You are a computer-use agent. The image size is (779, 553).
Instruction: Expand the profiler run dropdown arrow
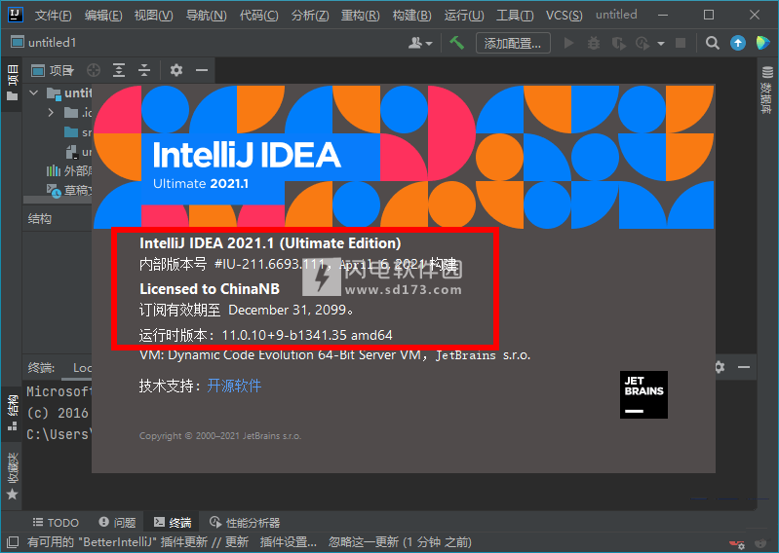pyautogui.click(x=661, y=44)
